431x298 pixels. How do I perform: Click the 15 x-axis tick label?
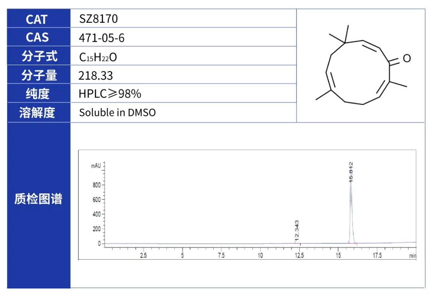(x=338, y=255)
